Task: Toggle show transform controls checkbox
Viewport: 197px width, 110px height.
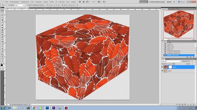Action: (x=26, y=5)
